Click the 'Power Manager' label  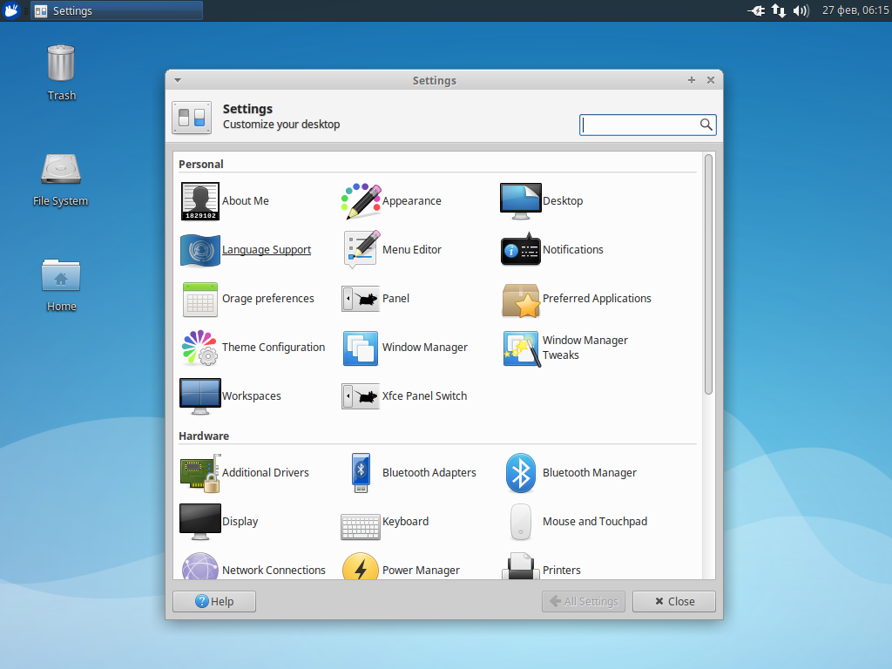click(x=421, y=570)
